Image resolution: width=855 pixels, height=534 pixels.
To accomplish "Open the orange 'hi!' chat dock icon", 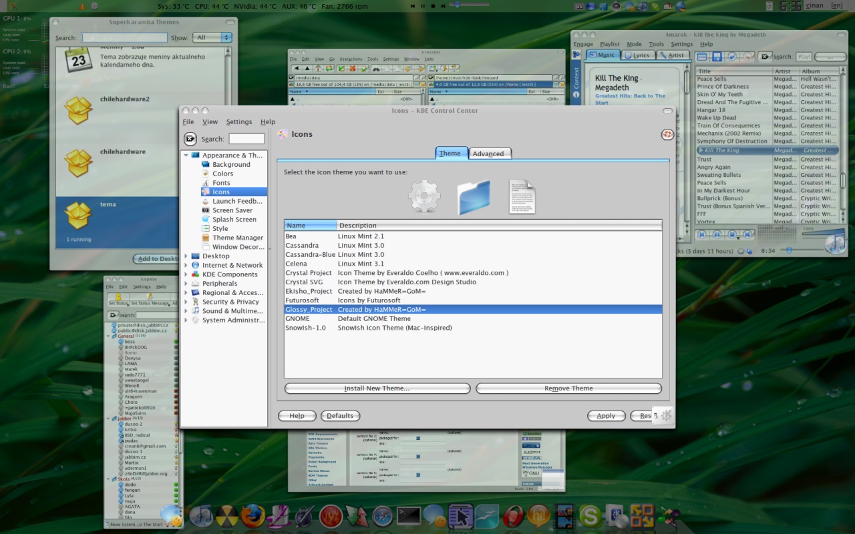I will pyautogui.click(x=539, y=516).
